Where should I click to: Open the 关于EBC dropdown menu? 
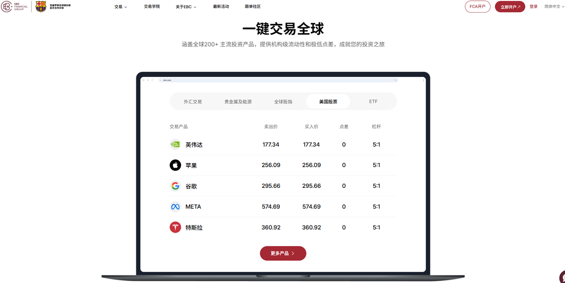pos(185,7)
